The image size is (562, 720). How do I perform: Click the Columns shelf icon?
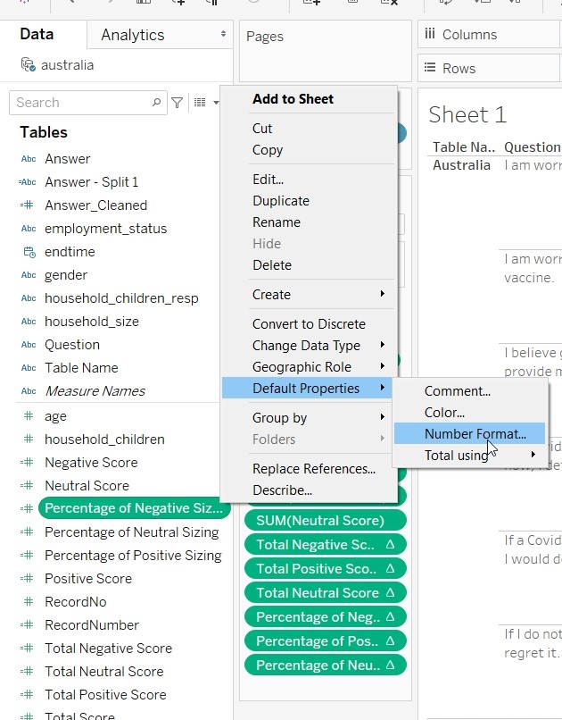[x=430, y=34]
